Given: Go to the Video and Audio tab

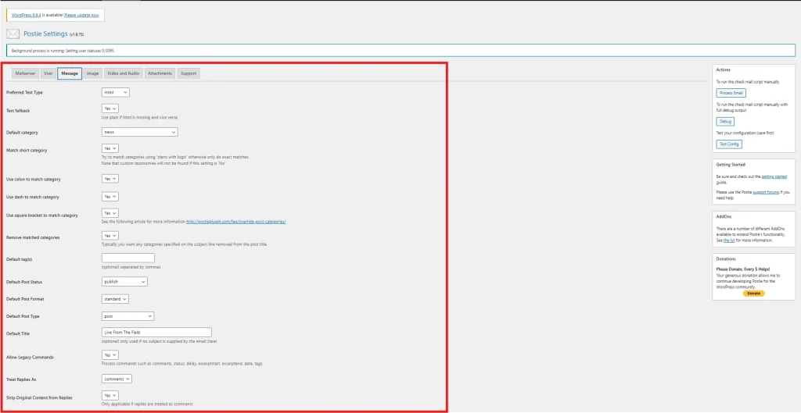Looking at the screenshot, I should click(x=123, y=73).
